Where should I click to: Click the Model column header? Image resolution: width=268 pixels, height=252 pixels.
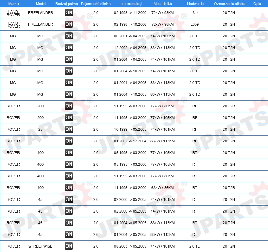(x=41, y=4)
